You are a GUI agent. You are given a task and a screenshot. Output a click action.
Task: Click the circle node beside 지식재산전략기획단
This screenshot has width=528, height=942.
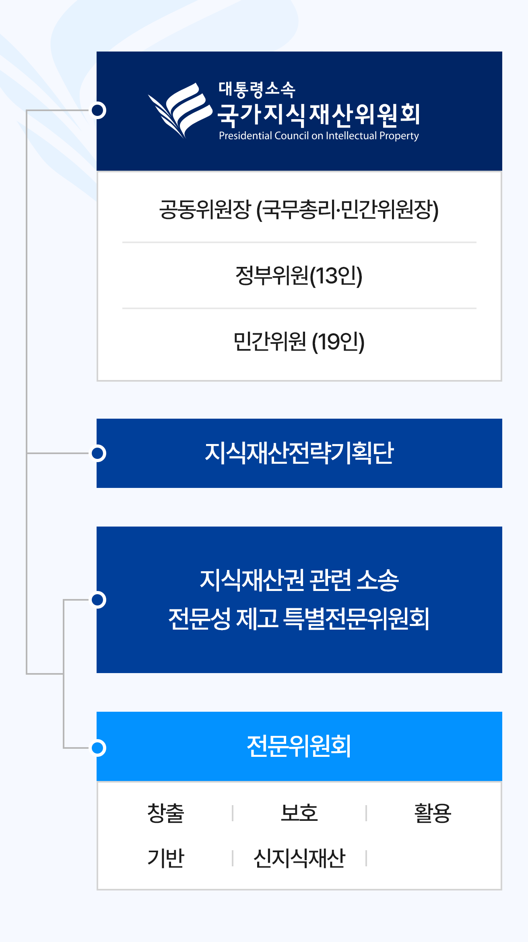(x=98, y=453)
